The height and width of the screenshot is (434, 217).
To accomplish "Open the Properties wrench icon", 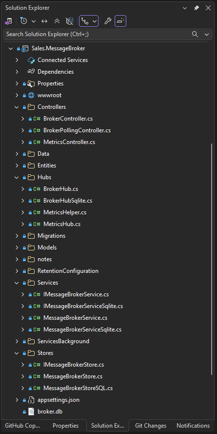I will pos(108,21).
